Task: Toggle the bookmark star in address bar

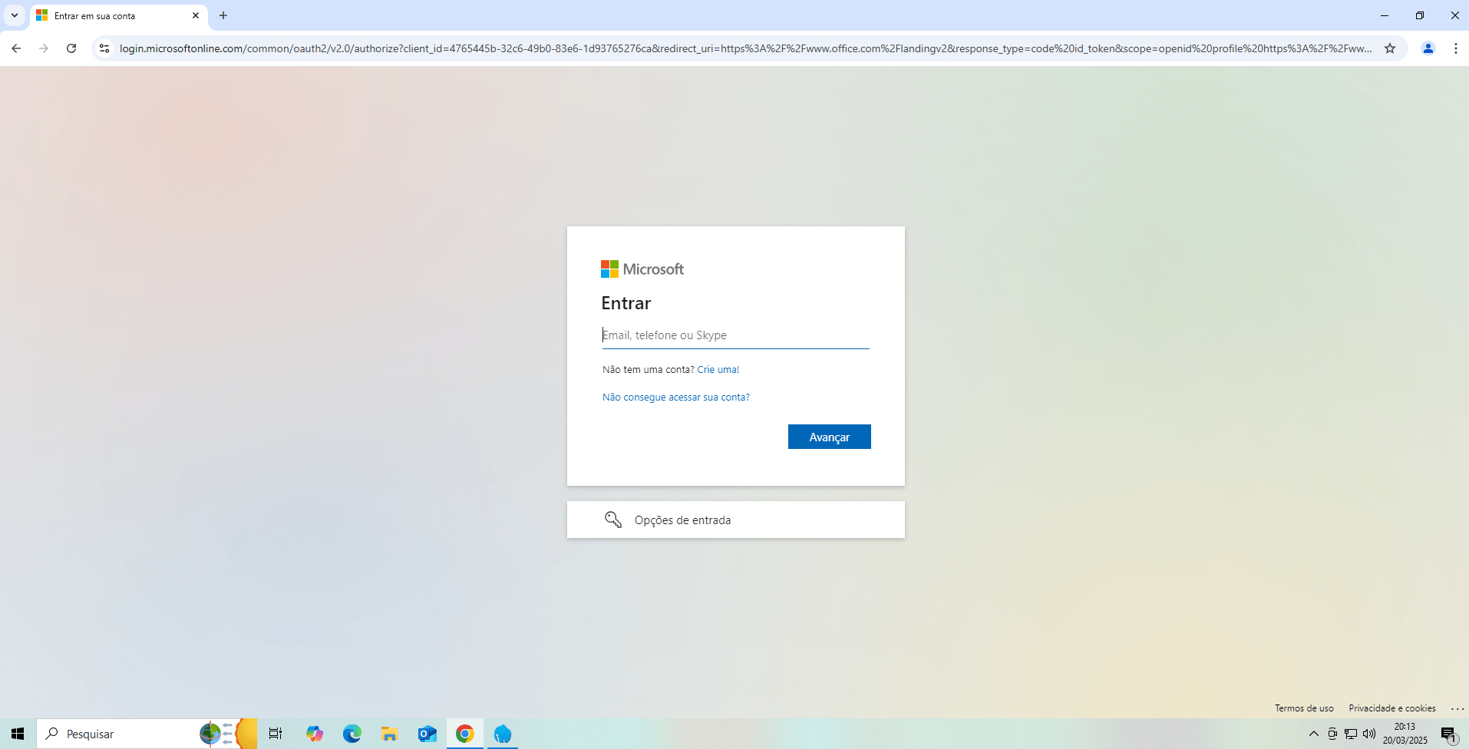Action: (1390, 48)
